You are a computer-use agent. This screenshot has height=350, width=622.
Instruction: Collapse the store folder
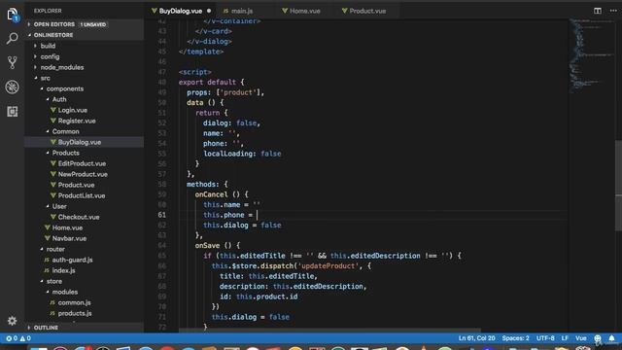[85, 281]
